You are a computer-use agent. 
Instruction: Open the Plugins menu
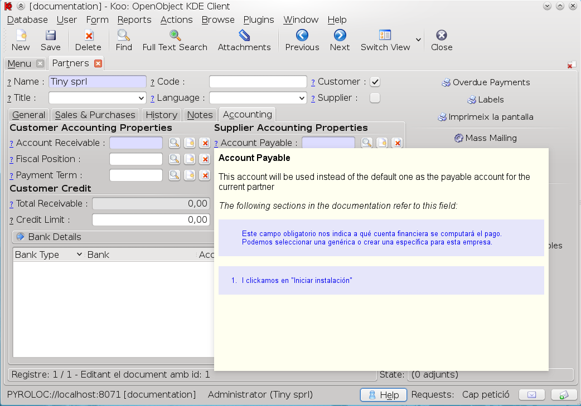click(x=259, y=19)
